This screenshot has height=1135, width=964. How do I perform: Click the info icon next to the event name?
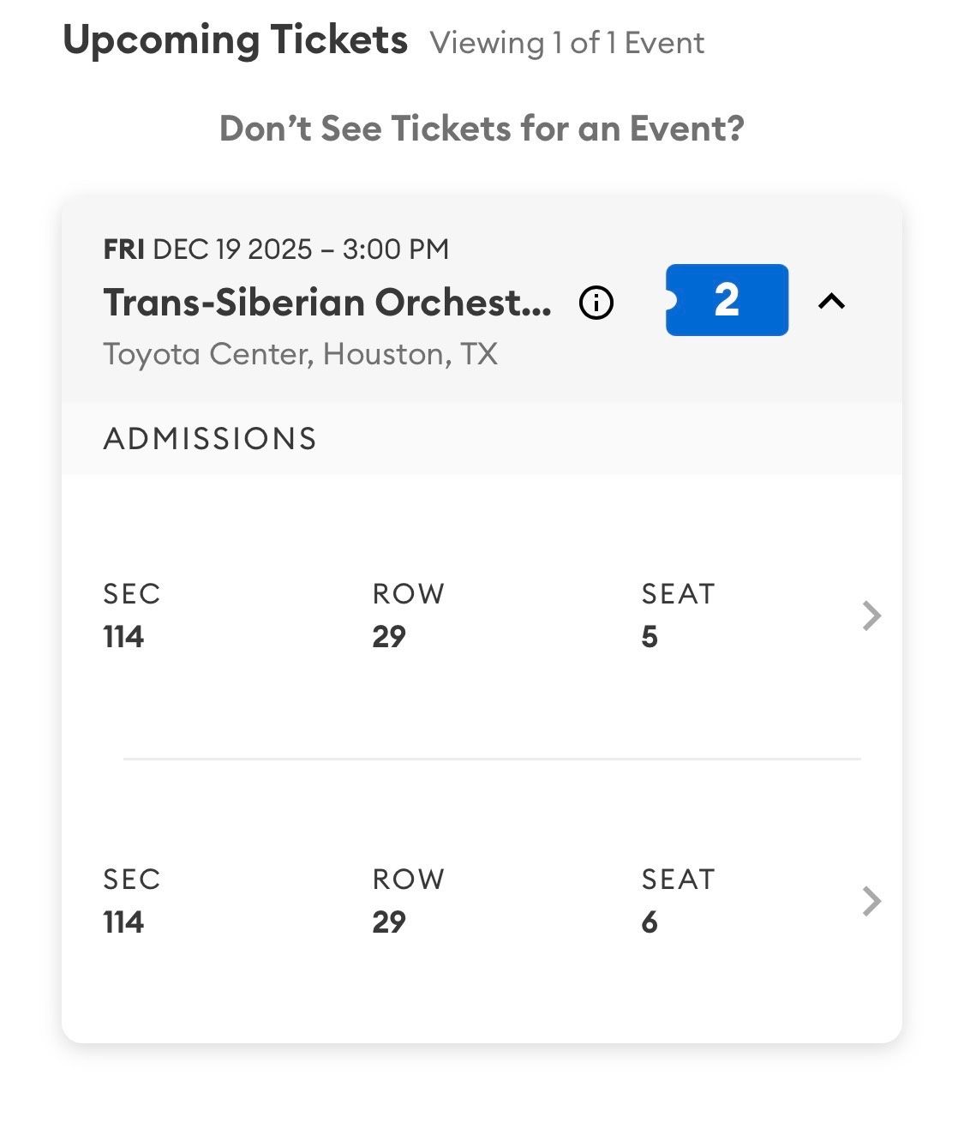click(x=596, y=302)
